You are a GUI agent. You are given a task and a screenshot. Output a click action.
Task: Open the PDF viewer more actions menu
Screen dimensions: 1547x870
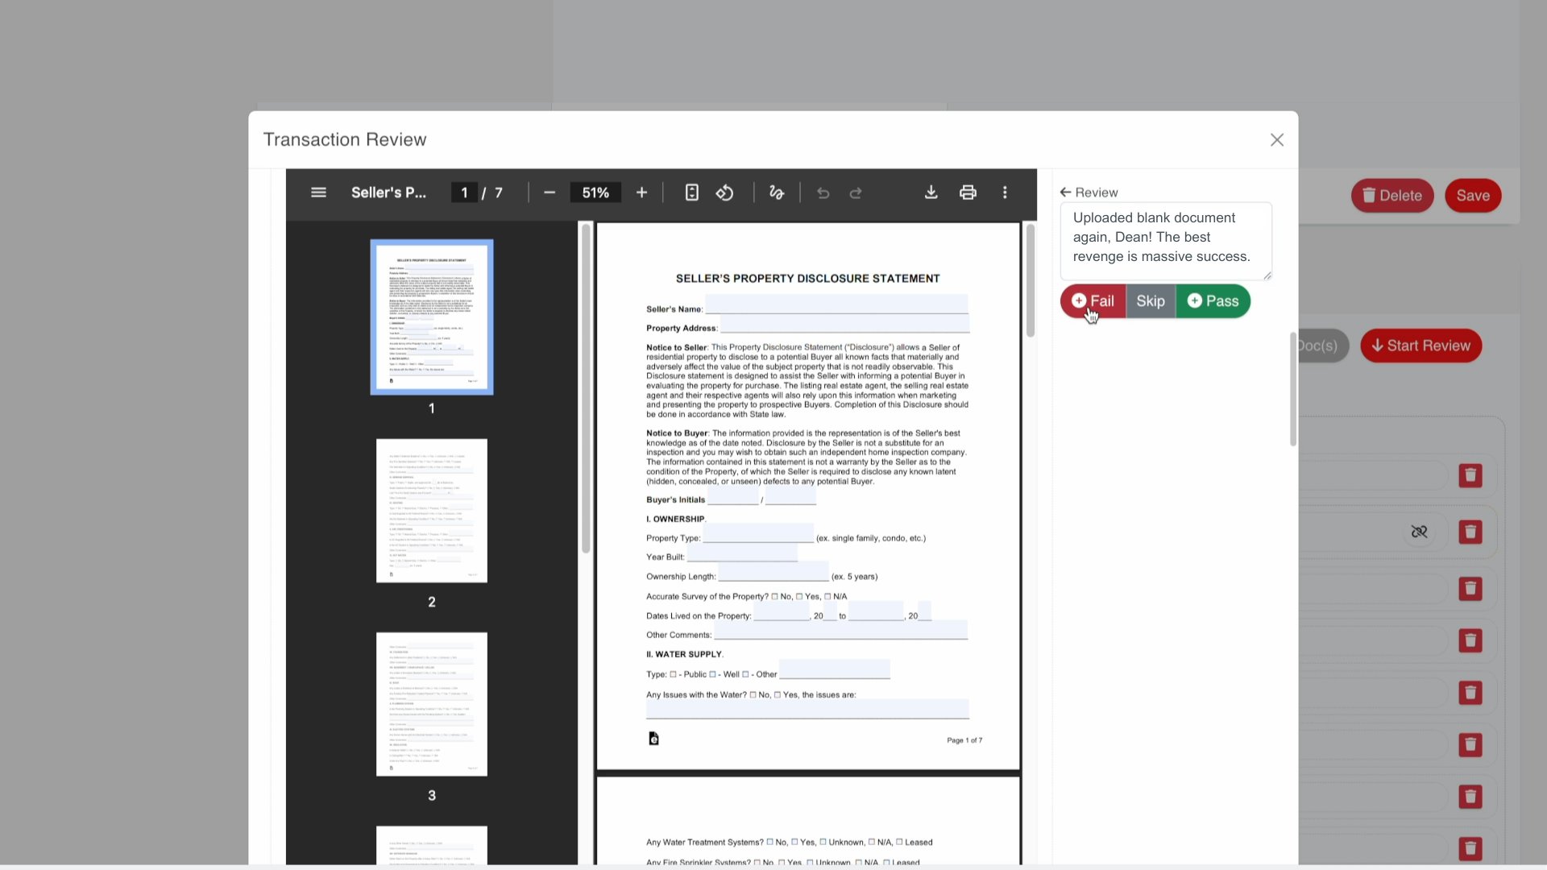(1005, 193)
